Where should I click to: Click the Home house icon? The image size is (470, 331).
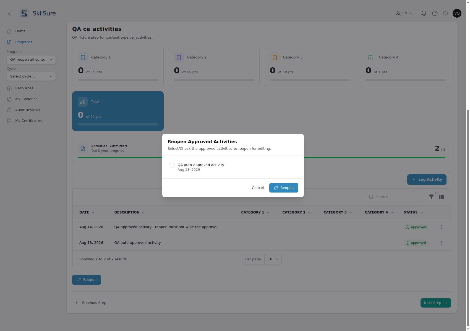click(9, 31)
